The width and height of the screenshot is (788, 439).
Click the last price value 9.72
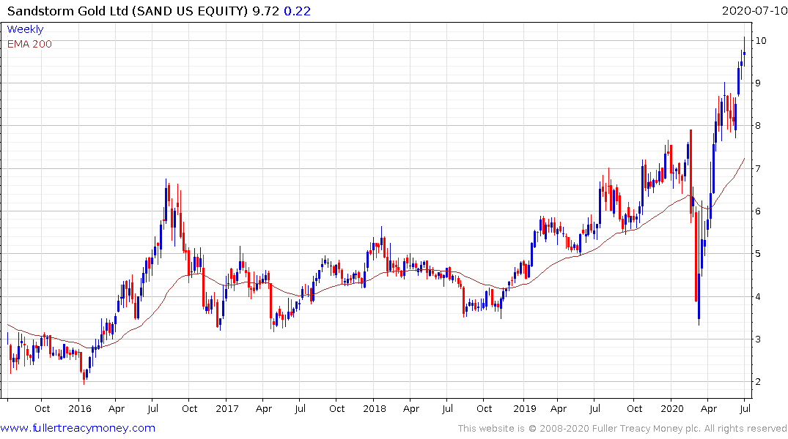(x=266, y=11)
